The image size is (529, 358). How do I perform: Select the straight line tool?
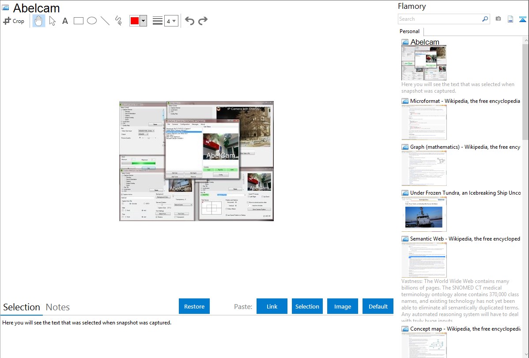pos(105,21)
